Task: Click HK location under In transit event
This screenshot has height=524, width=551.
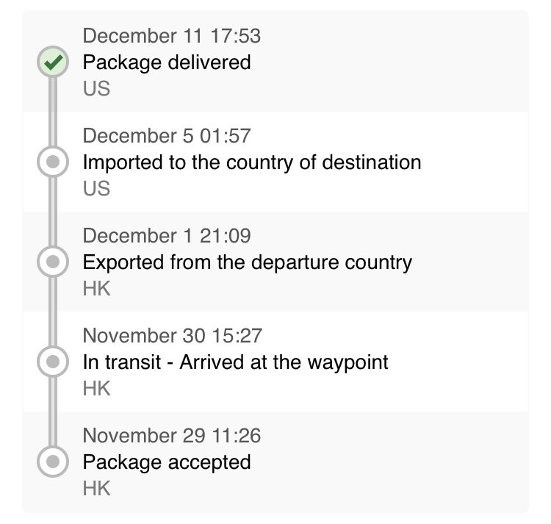Action: coord(97,388)
